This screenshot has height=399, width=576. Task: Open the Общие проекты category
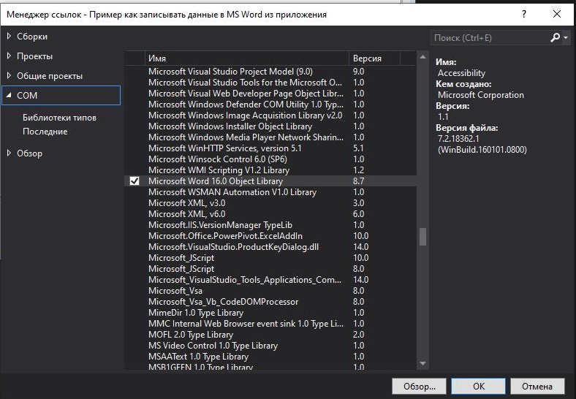pos(50,76)
